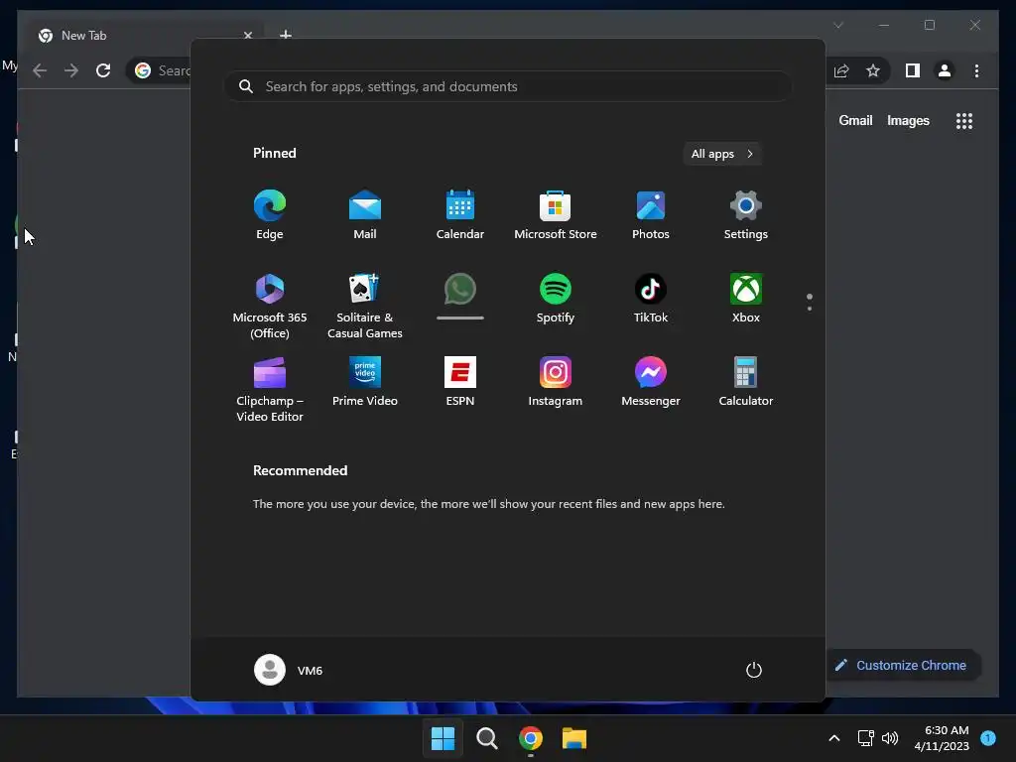Image resolution: width=1016 pixels, height=762 pixels.
Task: Open the ESPN app
Action: tap(460, 382)
